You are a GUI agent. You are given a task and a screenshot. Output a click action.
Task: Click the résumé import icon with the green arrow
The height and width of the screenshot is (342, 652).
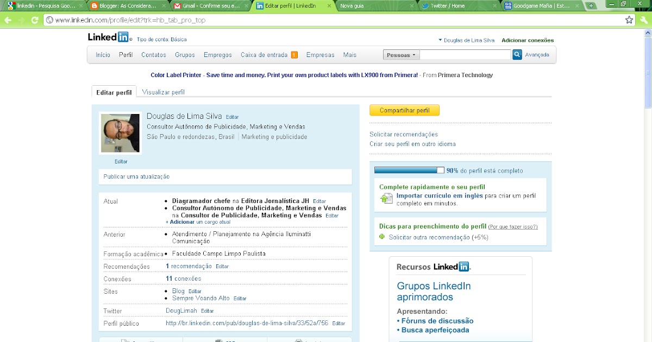pos(386,198)
